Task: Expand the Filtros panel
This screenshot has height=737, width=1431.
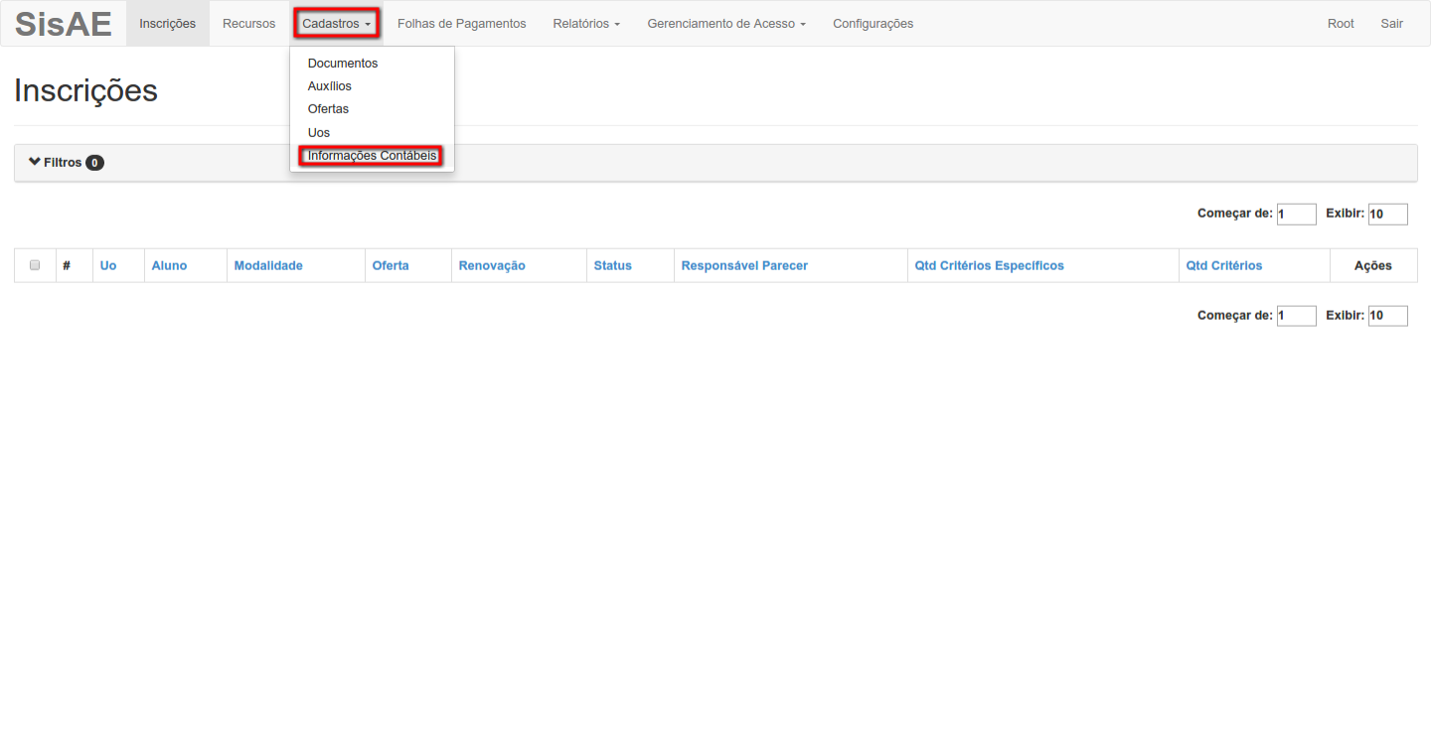Action: [x=715, y=163]
